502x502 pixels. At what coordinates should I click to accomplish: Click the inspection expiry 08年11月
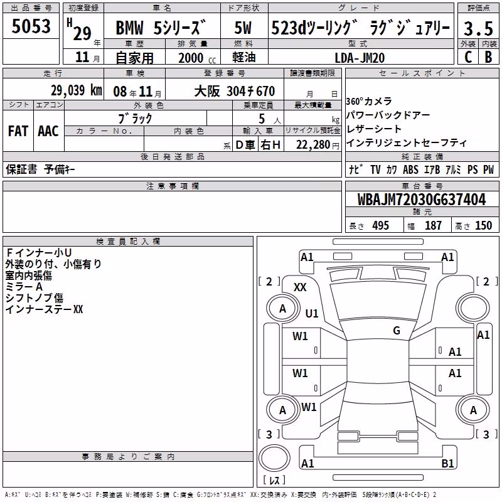tap(137, 92)
